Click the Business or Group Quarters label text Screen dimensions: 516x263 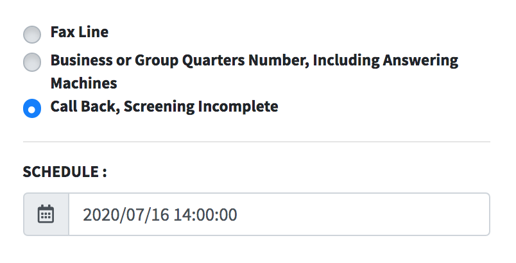click(x=254, y=72)
